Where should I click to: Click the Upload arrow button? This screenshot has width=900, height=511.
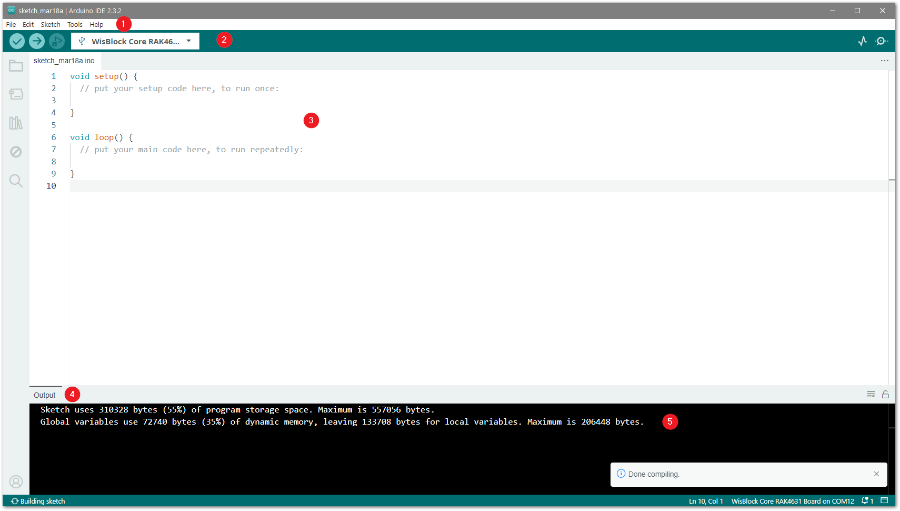[37, 41]
